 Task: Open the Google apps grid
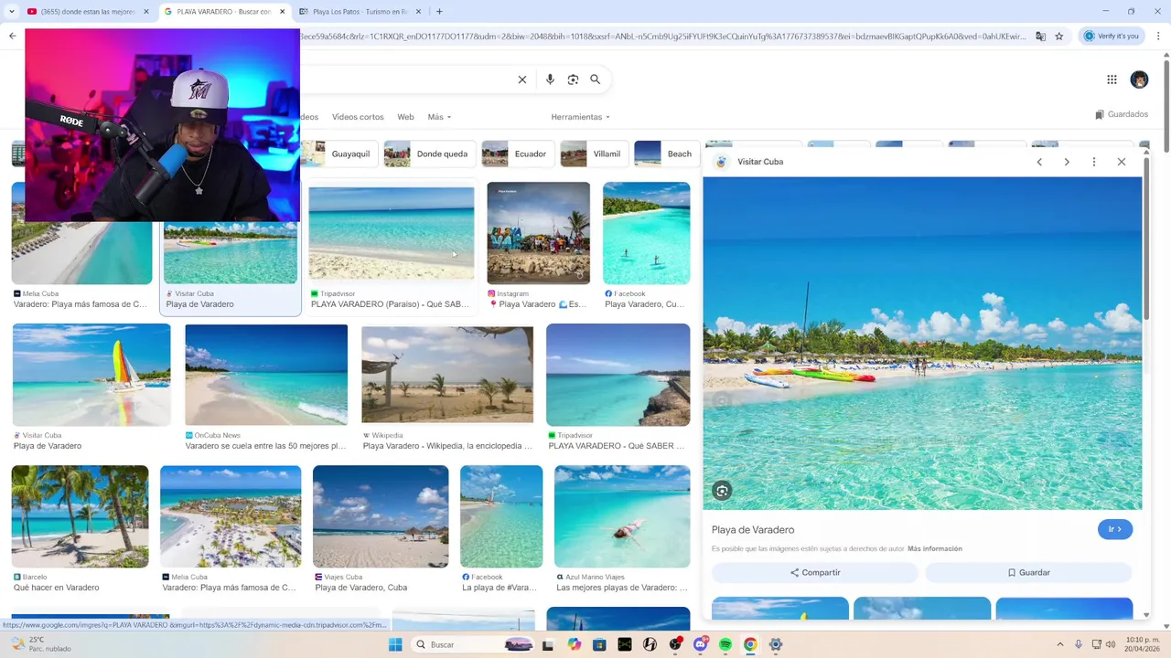(x=1112, y=80)
